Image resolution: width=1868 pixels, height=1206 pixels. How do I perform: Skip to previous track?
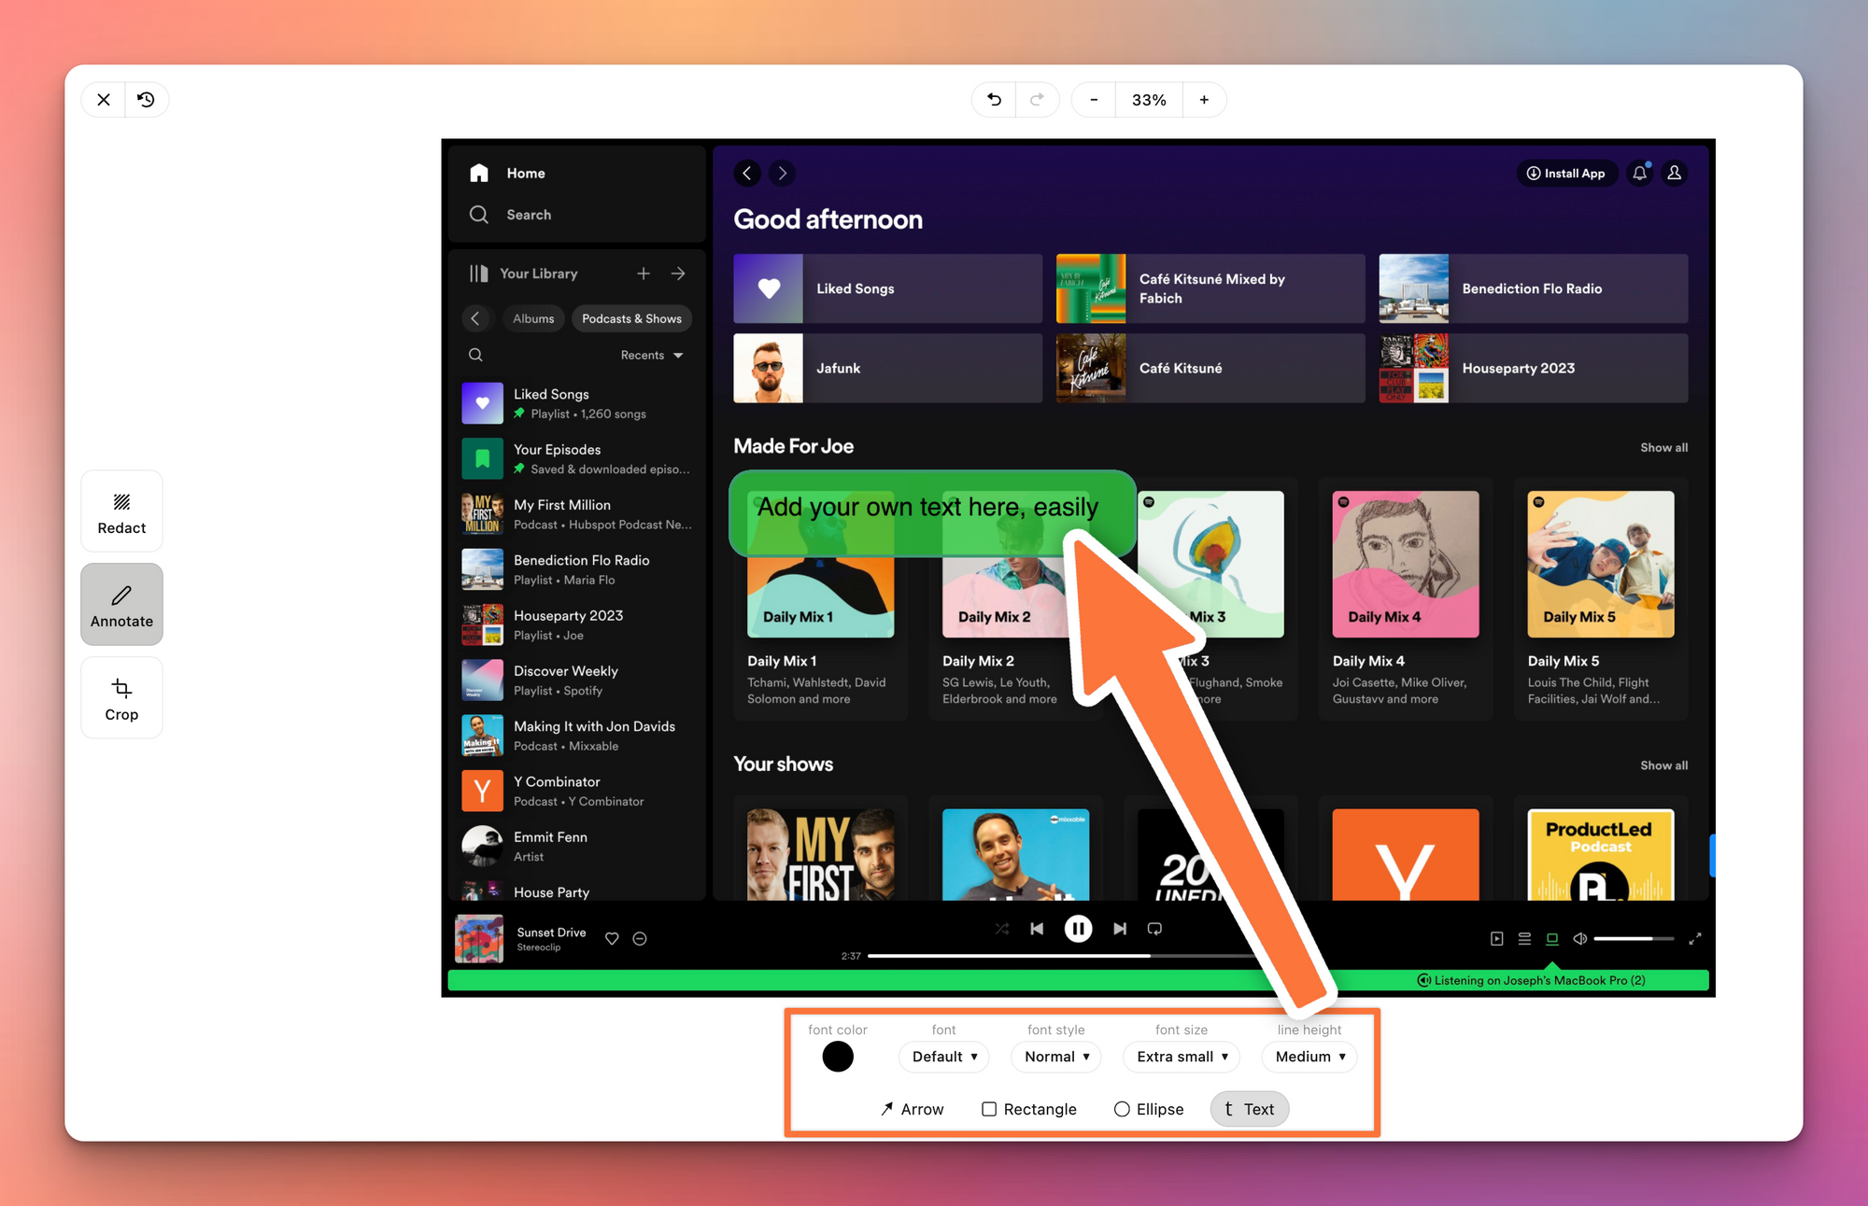pyautogui.click(x=1037, y=929)
